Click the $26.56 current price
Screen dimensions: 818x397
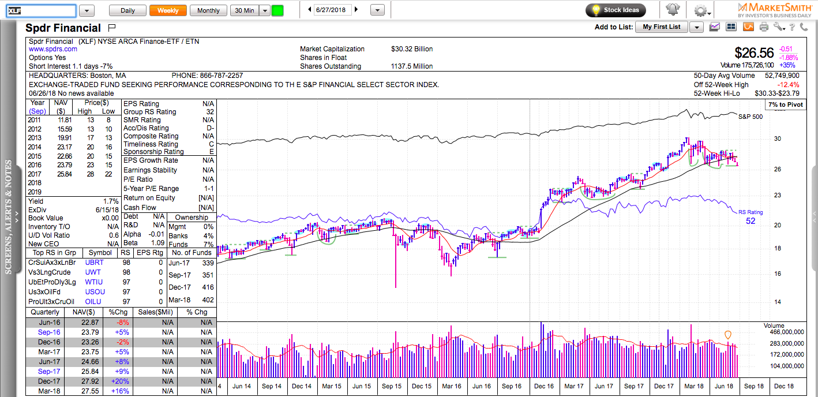754,53
